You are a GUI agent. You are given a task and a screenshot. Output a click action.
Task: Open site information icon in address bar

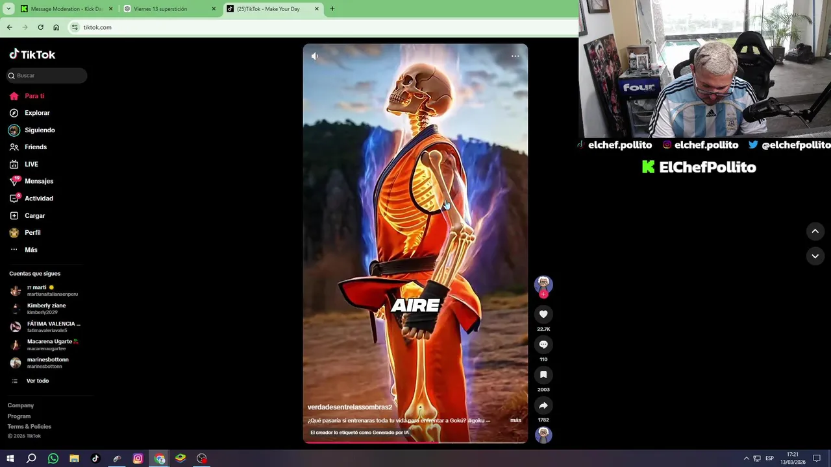coord(75,27)
